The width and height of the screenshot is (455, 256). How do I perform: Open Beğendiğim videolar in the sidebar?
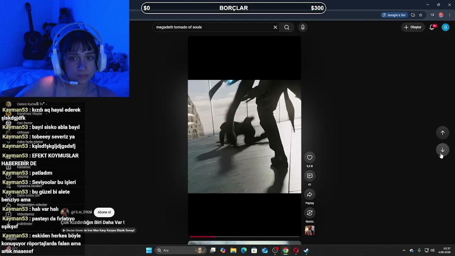click(x=32, y=205)
